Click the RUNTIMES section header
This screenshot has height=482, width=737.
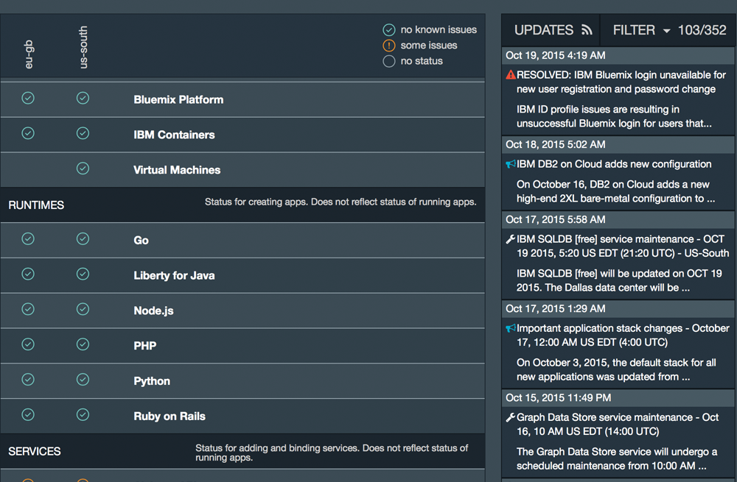(36, 205)
